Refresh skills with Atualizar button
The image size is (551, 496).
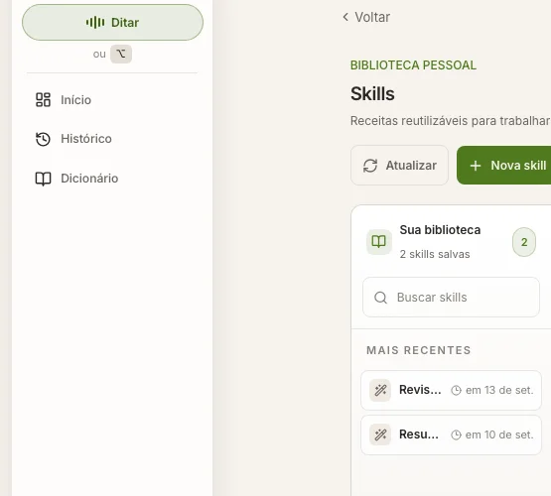399,166
